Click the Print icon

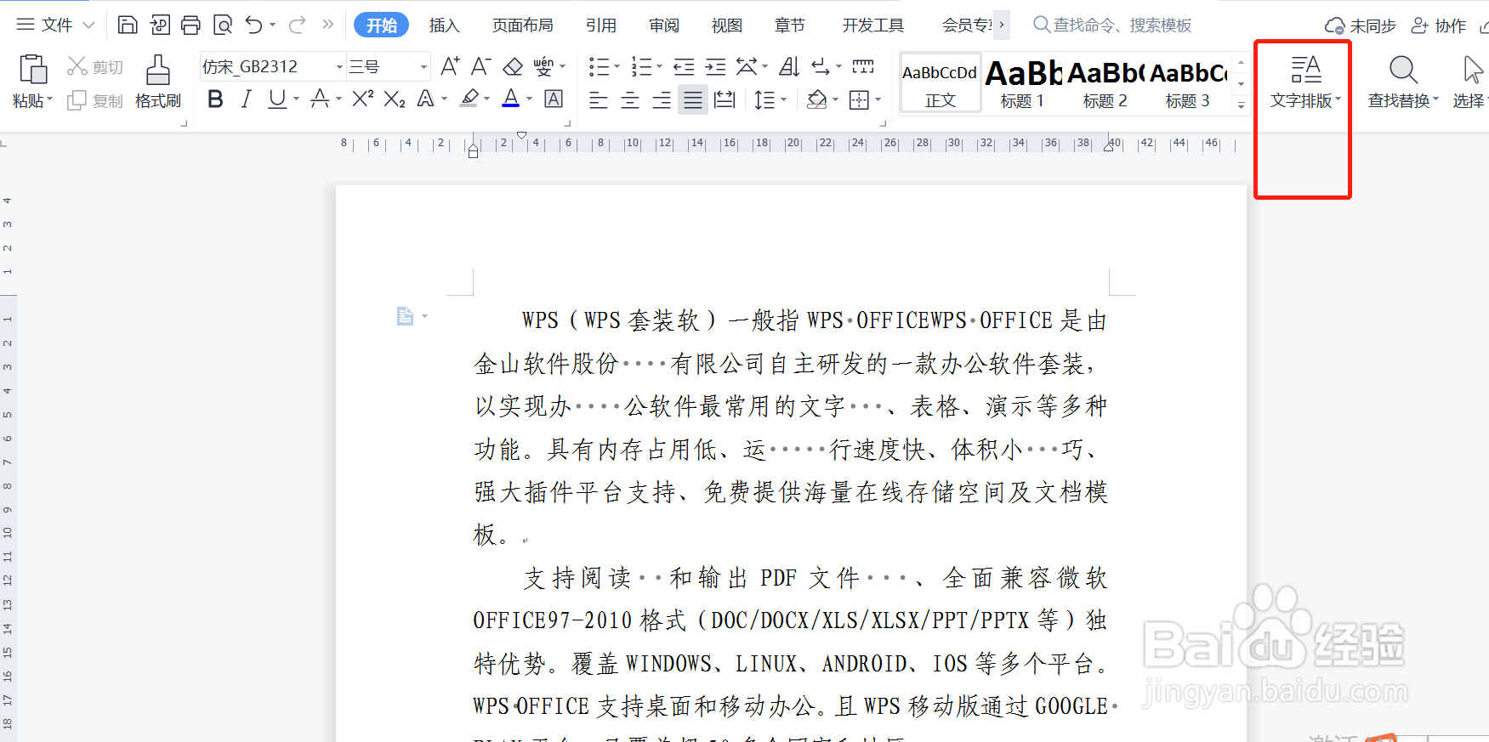(191, 25)
